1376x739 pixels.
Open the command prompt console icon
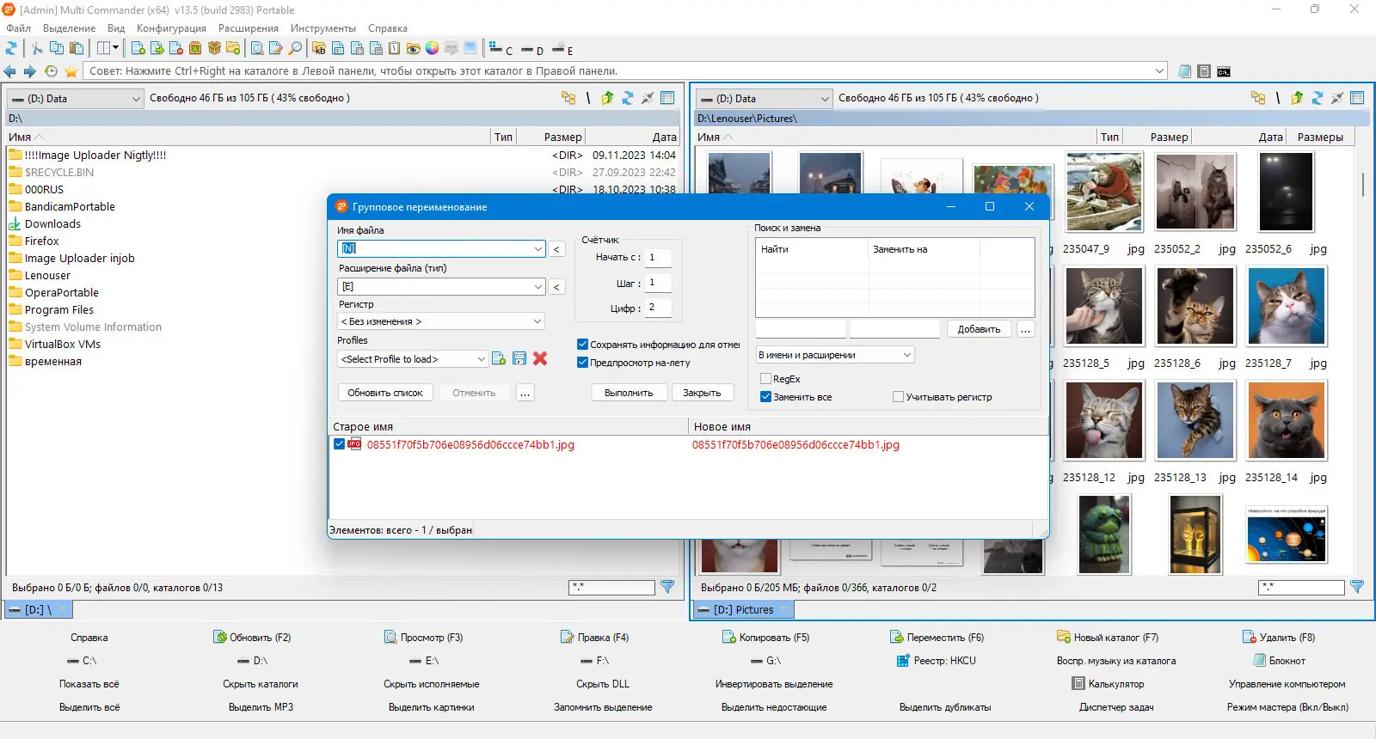click(x=1224, y=71)
